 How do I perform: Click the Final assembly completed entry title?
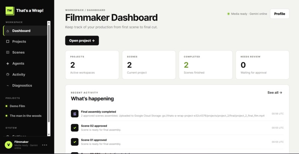point(98,112)
